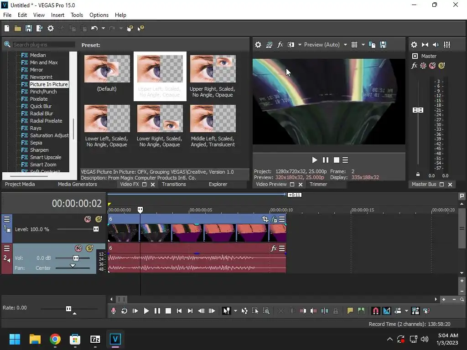Toggle Master Bus mute button
Image resolution: width=467 pixels, height=350 pixels.
(432, 66)
